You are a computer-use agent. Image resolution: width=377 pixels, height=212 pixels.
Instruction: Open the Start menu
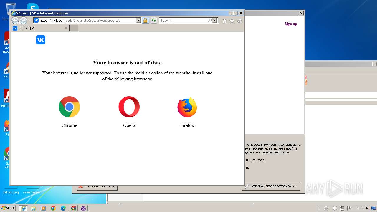[8, 208]
